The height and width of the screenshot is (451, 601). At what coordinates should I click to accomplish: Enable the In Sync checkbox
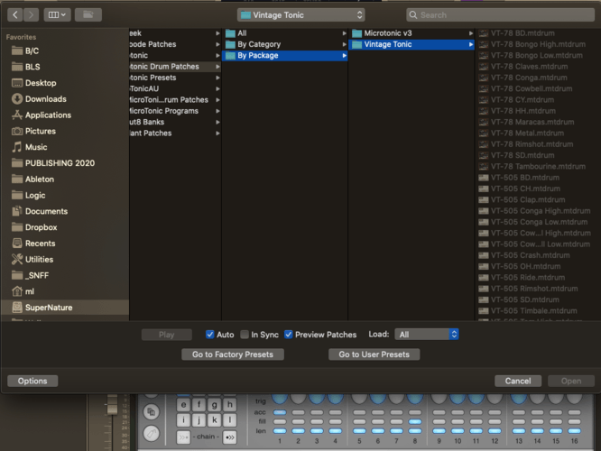coord(245,335)
